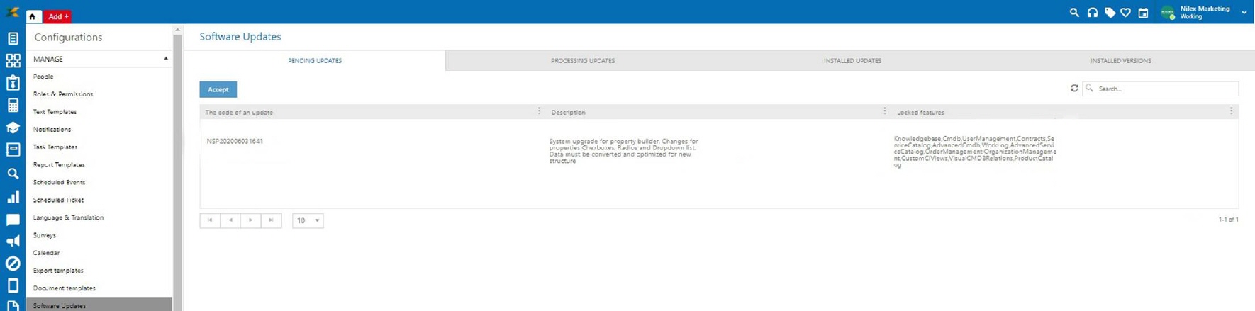Open the tags icon in the header
This screenshot has height=311, width=1255.
pyautogui.click(x=1110, y=13)
